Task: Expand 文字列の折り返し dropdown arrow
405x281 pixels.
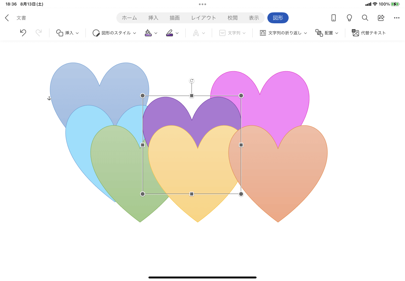Action: click(x=305, y=33)
